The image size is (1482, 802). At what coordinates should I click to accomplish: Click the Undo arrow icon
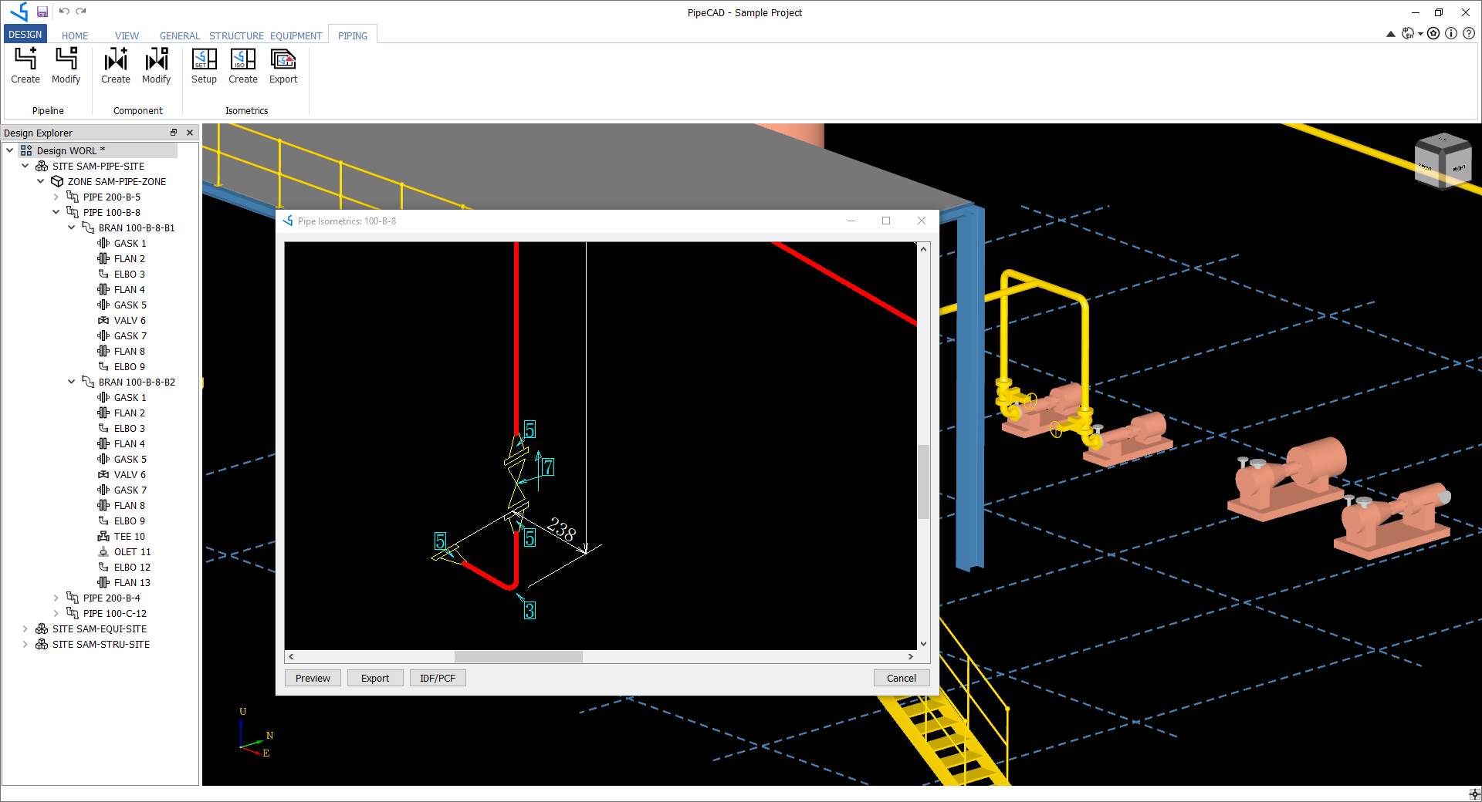click(x=66, y=11)
